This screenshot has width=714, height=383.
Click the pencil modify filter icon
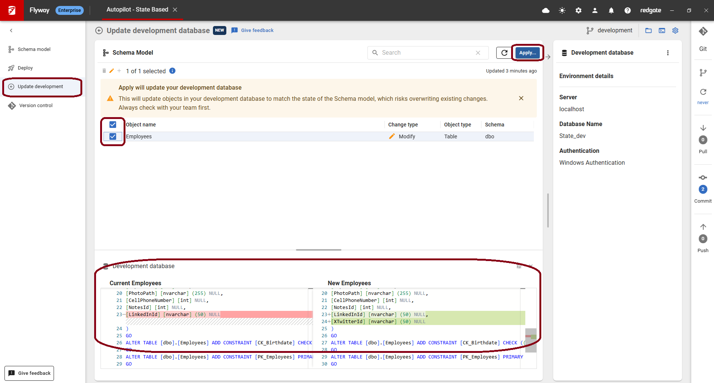[111, 71]
